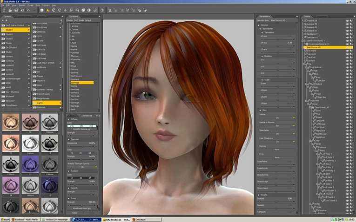
Task: Click the Diffuse color value swatch
Action: 82,126
